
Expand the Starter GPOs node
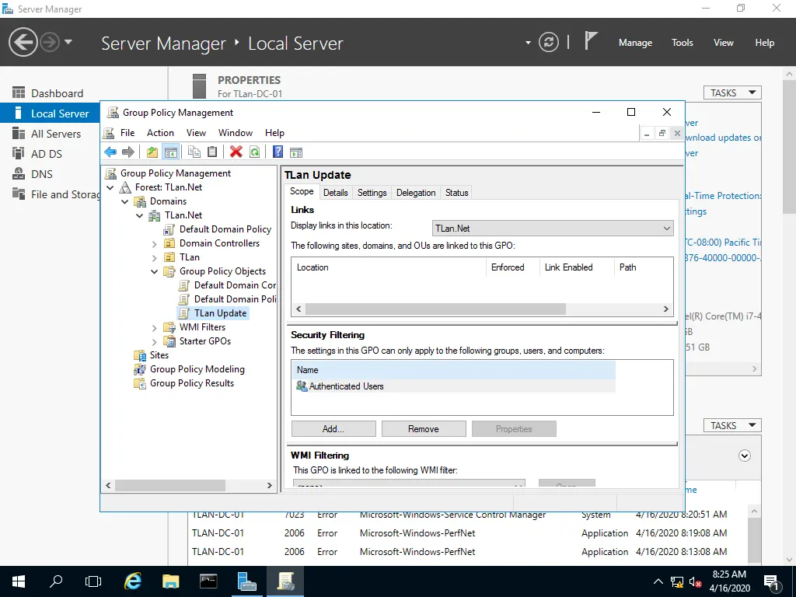tap(155, 342)
